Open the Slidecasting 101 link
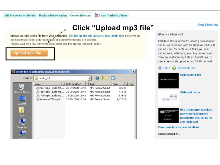This screenshot has width=220, height=165. point(190,75)
